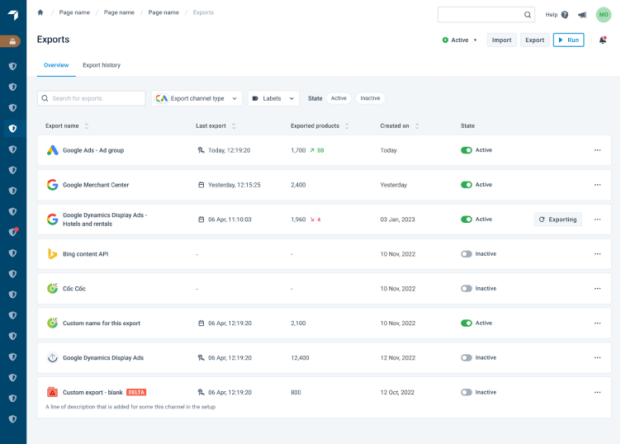Open the Labels filter dropdown
Image resolution: width=621 pixels, height=444 pixels.
pyautogui.click(x=273, y=98)
